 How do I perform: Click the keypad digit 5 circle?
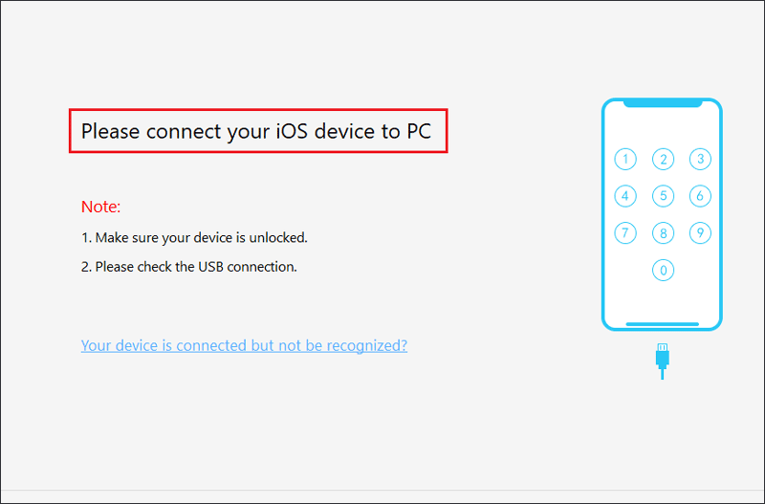(x=663, y=196)
